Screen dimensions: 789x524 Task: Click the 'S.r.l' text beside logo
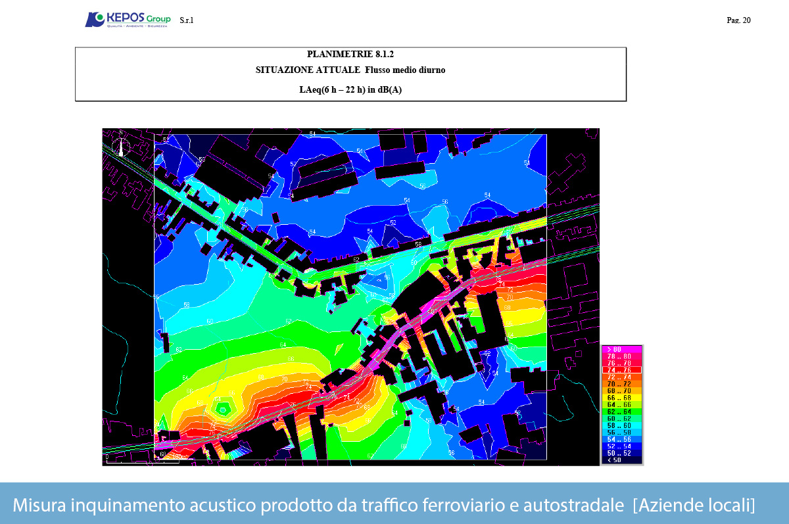click(x=186, y=20)
